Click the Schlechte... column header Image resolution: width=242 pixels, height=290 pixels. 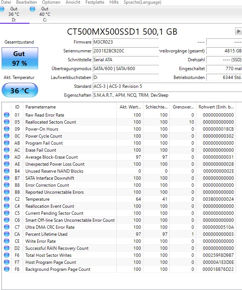coord(156,107)
